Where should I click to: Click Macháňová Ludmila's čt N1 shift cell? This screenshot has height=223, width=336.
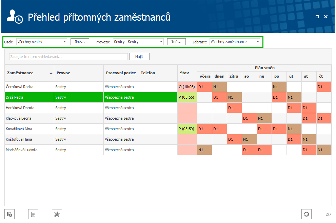pyautogui.click(x=324, y=150)
